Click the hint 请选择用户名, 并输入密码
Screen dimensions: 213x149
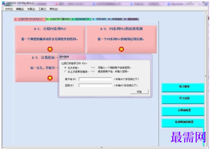click(113, 71)
